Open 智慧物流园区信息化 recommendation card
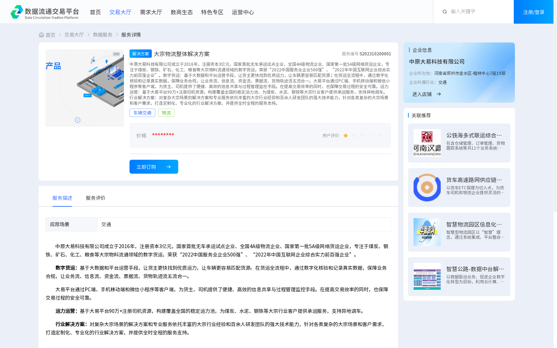This screenshot has width=557, height=348. pyautogui.click(x=459, y=232)
